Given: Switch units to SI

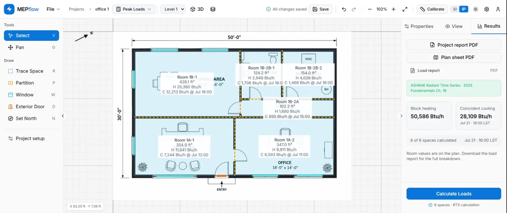Looking at the screenshot, I should coord(455,9).
